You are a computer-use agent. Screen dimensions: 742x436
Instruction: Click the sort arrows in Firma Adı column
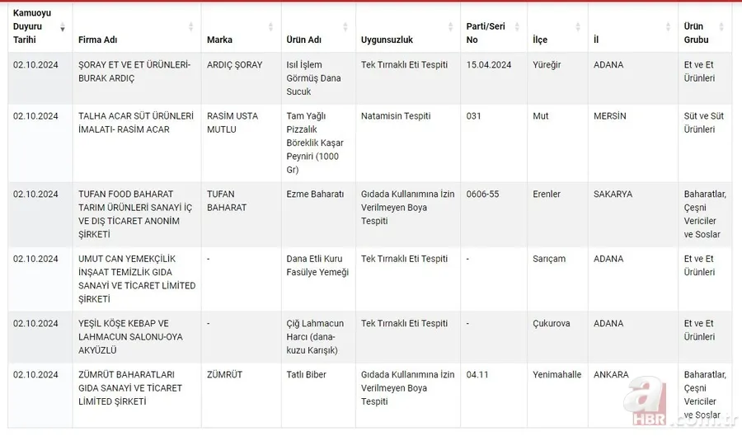[191, 28]
